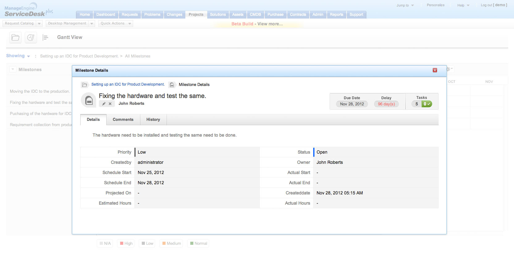Click the folder icon in the dialog breadcrumb

(84, 85)
